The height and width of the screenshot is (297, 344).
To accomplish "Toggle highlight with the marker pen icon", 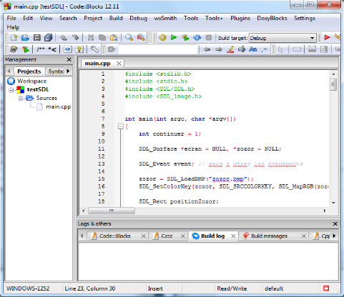I will tap(230, 49).
